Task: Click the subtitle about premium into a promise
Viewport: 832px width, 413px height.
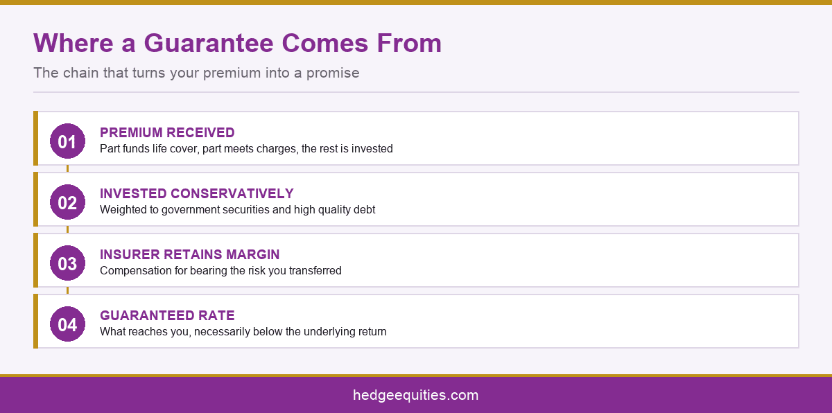Action: (196, 72)
